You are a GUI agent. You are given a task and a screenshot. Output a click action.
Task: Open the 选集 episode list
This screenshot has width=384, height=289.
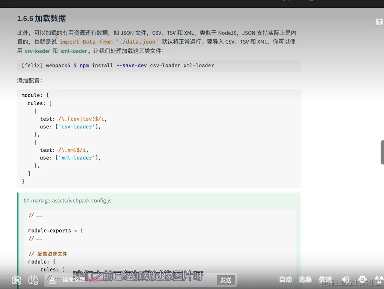(305, 280)
